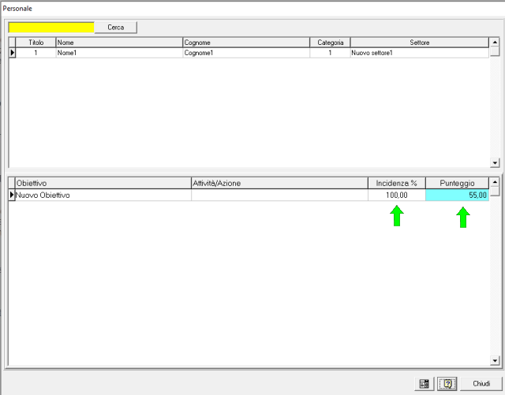Click the calculator icon button
This screenshot has height=395, width=505.
point(425,383)
